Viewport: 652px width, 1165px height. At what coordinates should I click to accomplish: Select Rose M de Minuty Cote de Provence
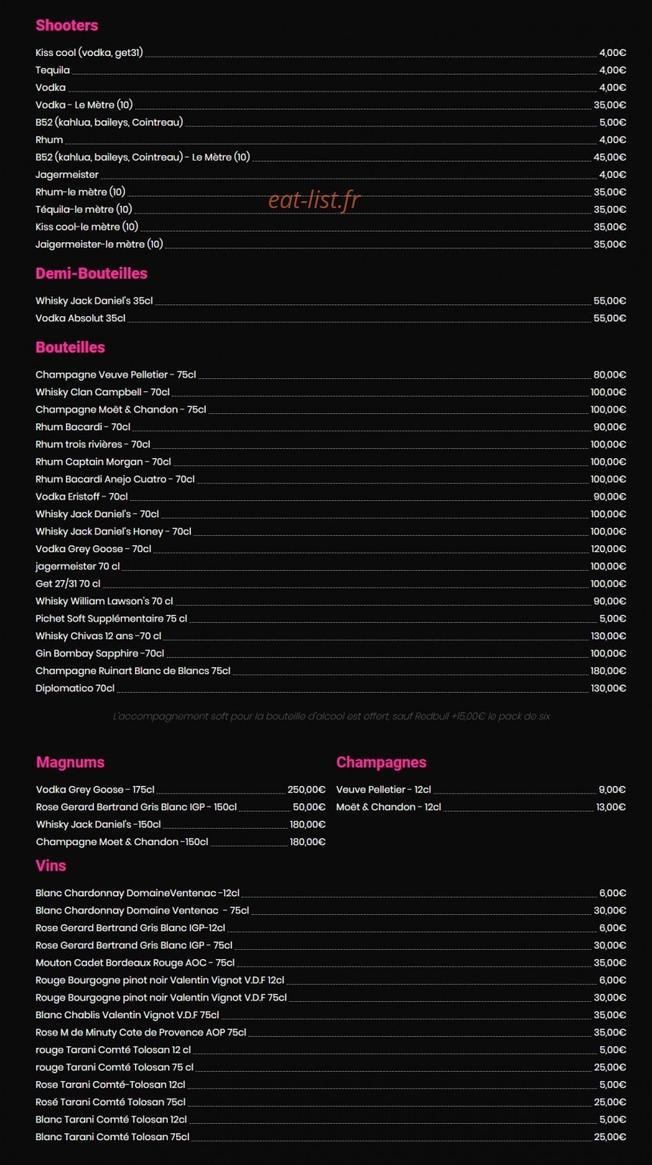tap(331, 1033)
